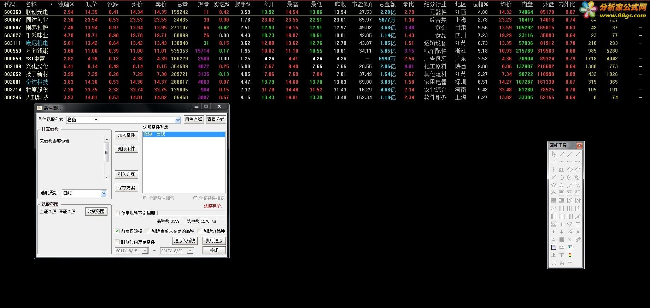Select the GP line tool
This screenshot has width=650, height=308.
click(x=561, y=193)
